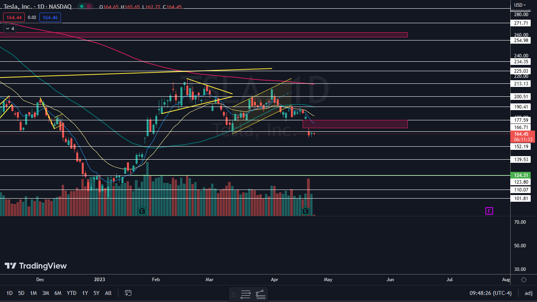The width and height of the screenshot is (537, 302).
Task: Switch to the 1Y time range
Action: point(85,293)
